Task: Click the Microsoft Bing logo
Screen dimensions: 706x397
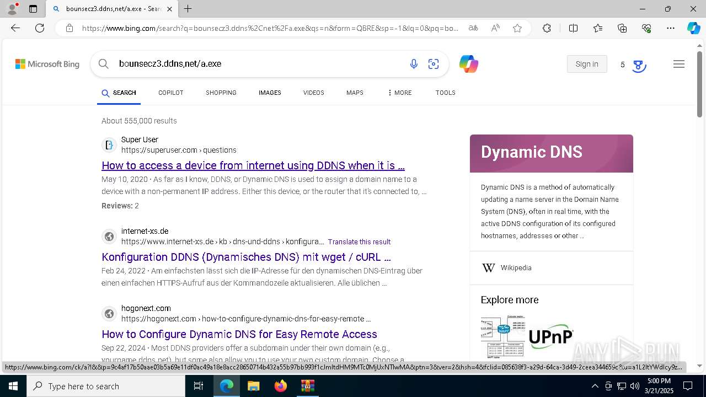Action: [47, 64]
